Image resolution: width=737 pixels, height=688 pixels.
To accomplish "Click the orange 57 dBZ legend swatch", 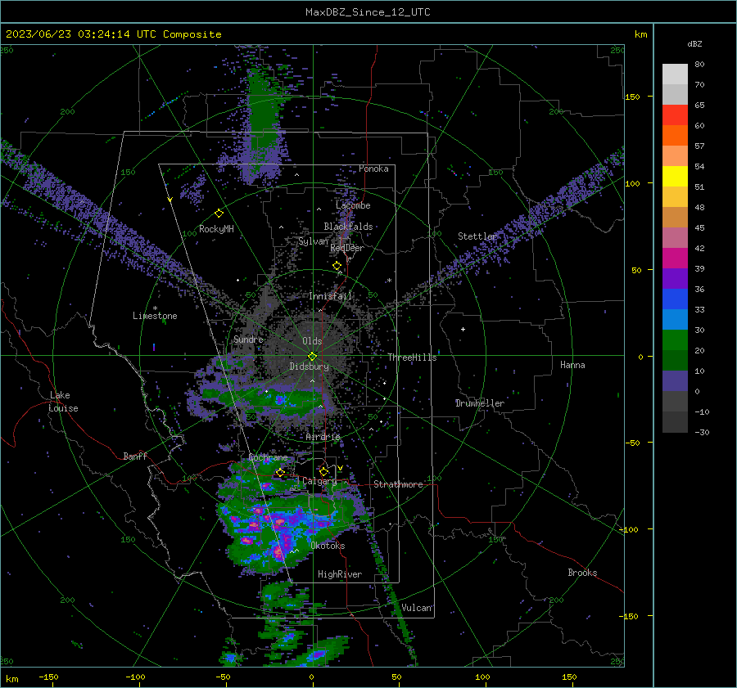I will pos(675,135).
